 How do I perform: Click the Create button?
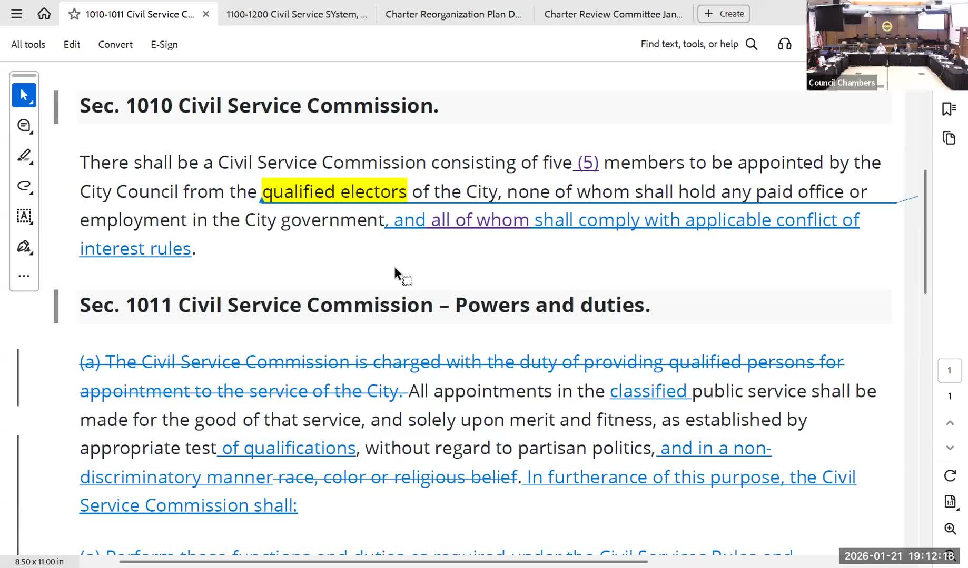[x=723, y=13]
